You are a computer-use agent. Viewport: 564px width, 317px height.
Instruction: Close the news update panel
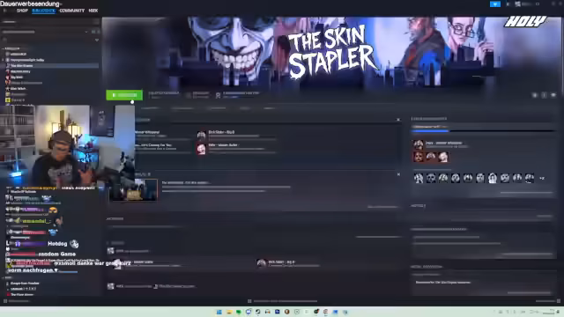click(398, 174)
